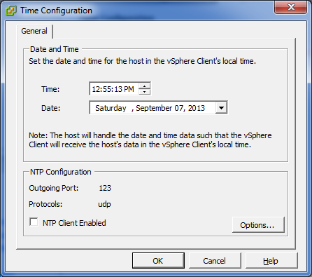Select the PM indicator in the Time field

[129, 89]
